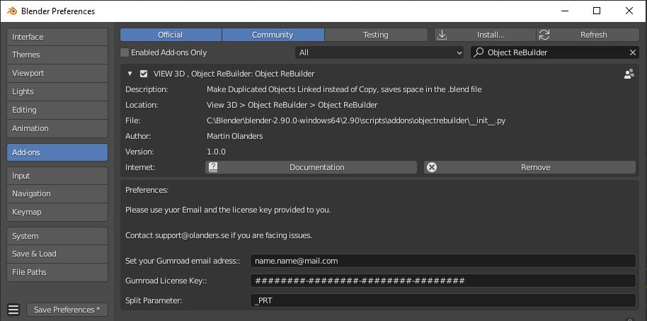
Task: Click the Install... button
Action: click(x=485, y=35)
